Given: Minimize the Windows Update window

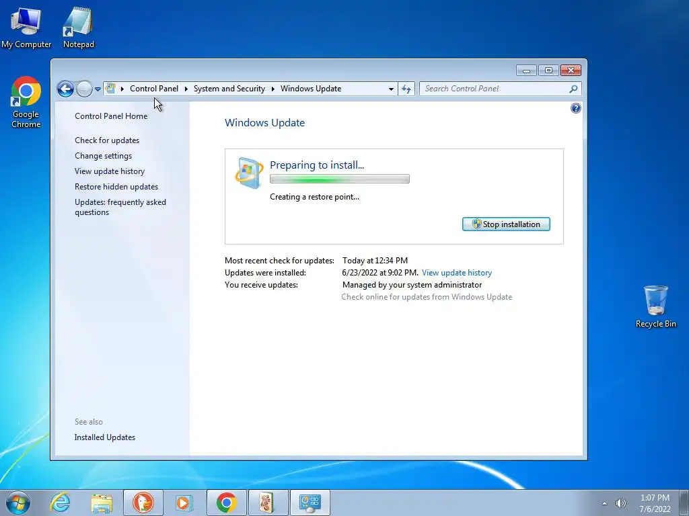Looking at the screenshot, I should click(526, 70).
